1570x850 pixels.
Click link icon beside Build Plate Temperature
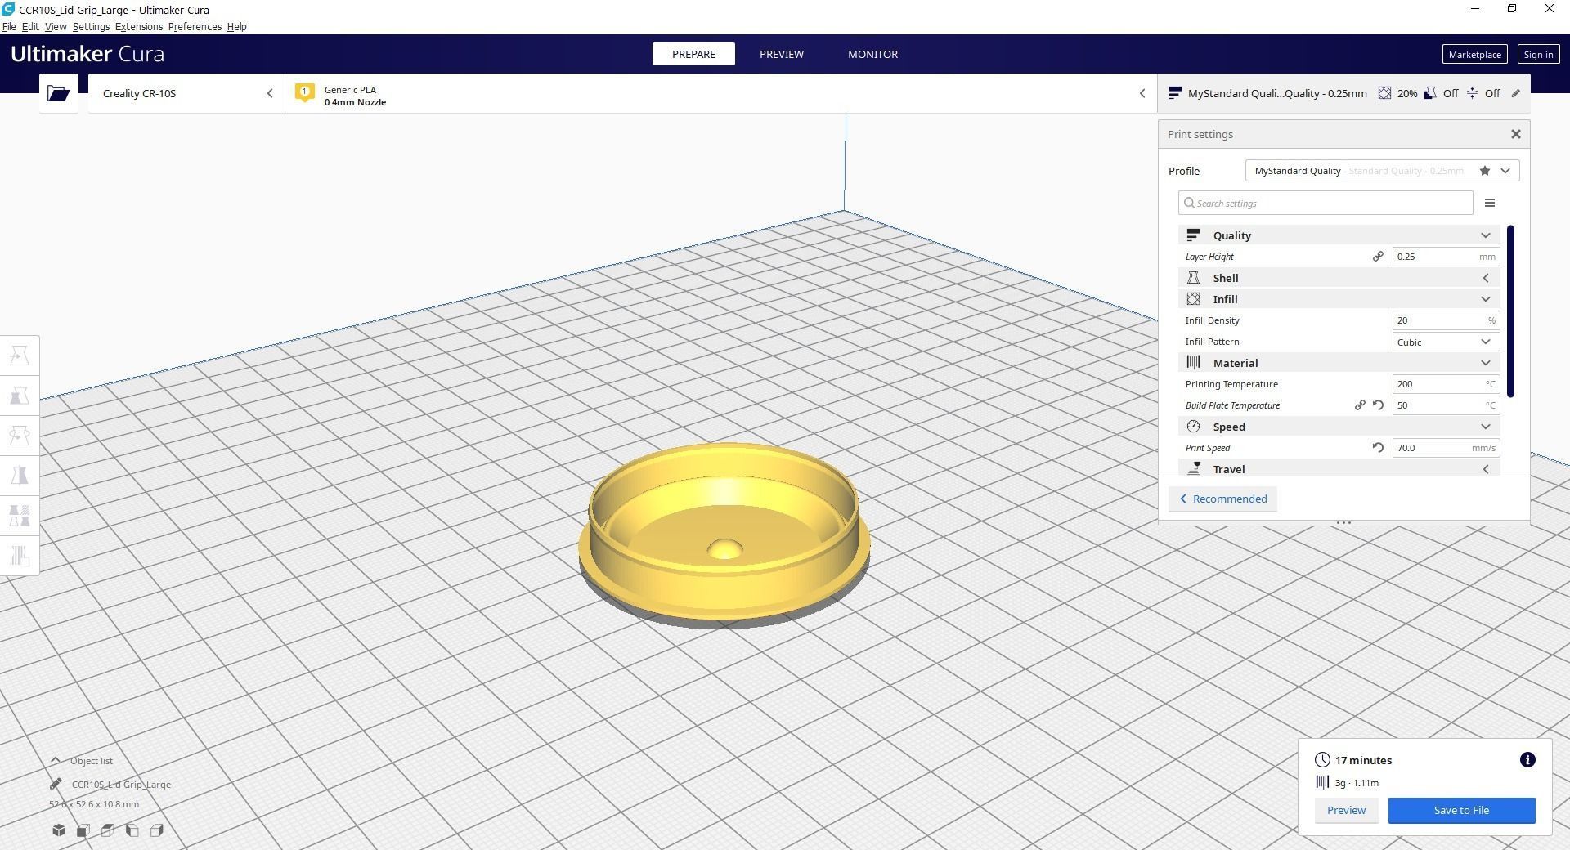(x=1360, y=405)
